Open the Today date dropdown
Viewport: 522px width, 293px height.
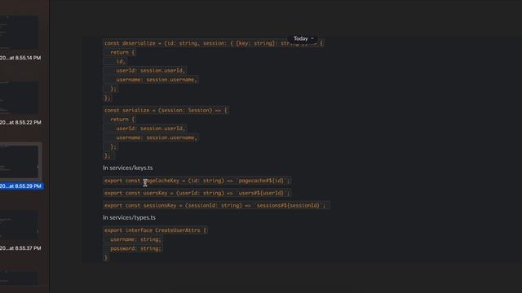pos(303,38)
